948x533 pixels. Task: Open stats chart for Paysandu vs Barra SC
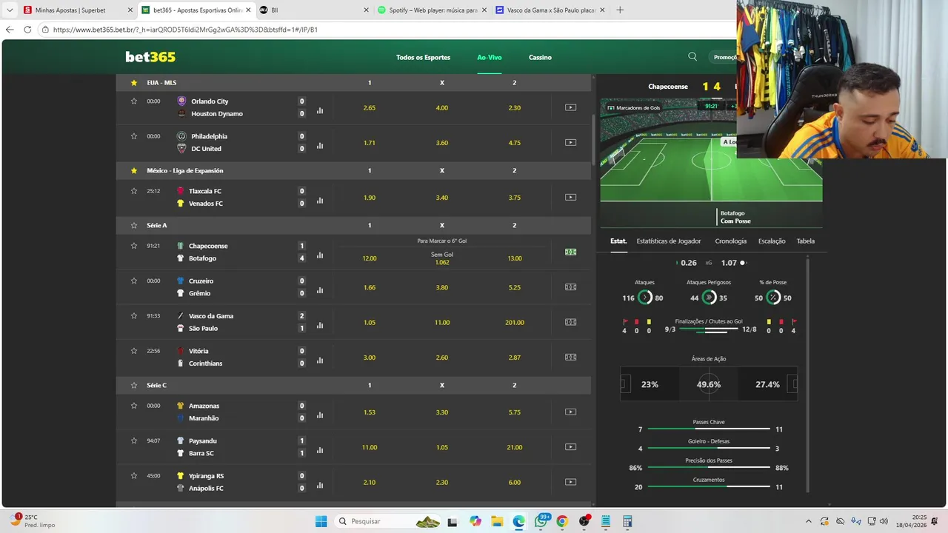[320, 450]
